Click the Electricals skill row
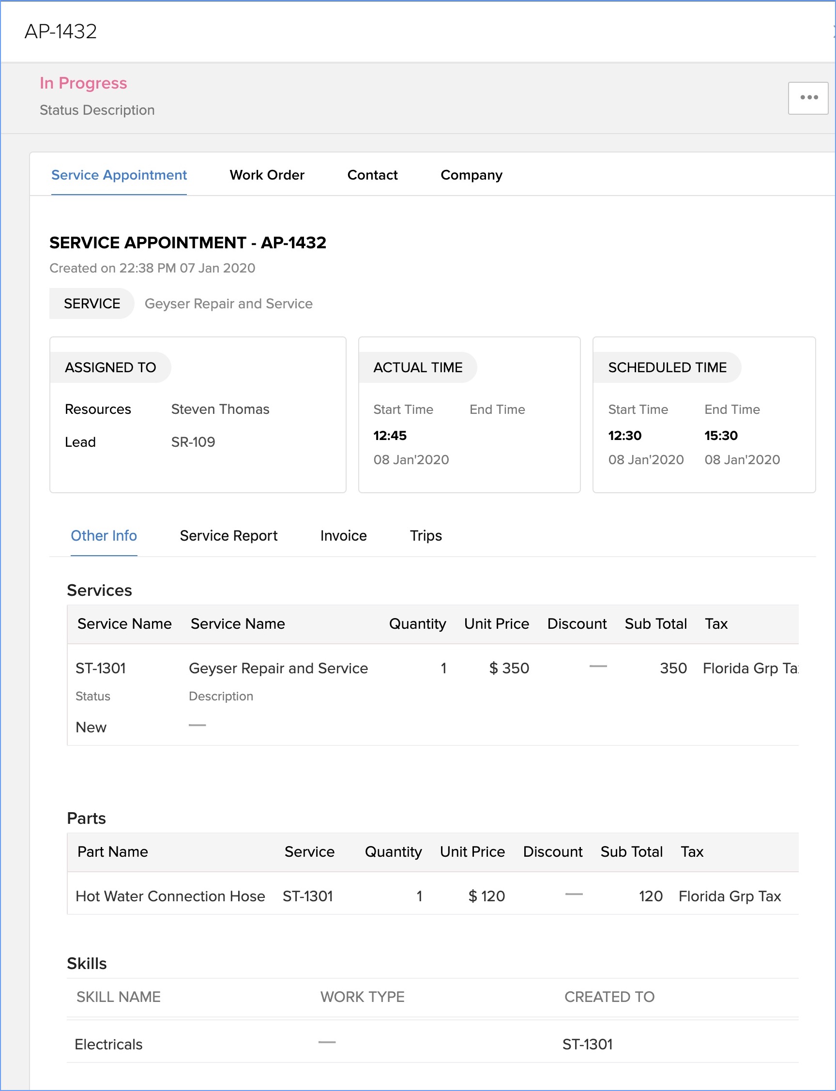 click(x=108, y=1044)
